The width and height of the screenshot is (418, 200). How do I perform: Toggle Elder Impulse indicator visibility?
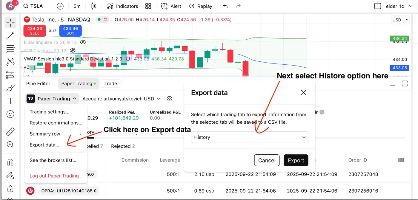click(83, 42)
